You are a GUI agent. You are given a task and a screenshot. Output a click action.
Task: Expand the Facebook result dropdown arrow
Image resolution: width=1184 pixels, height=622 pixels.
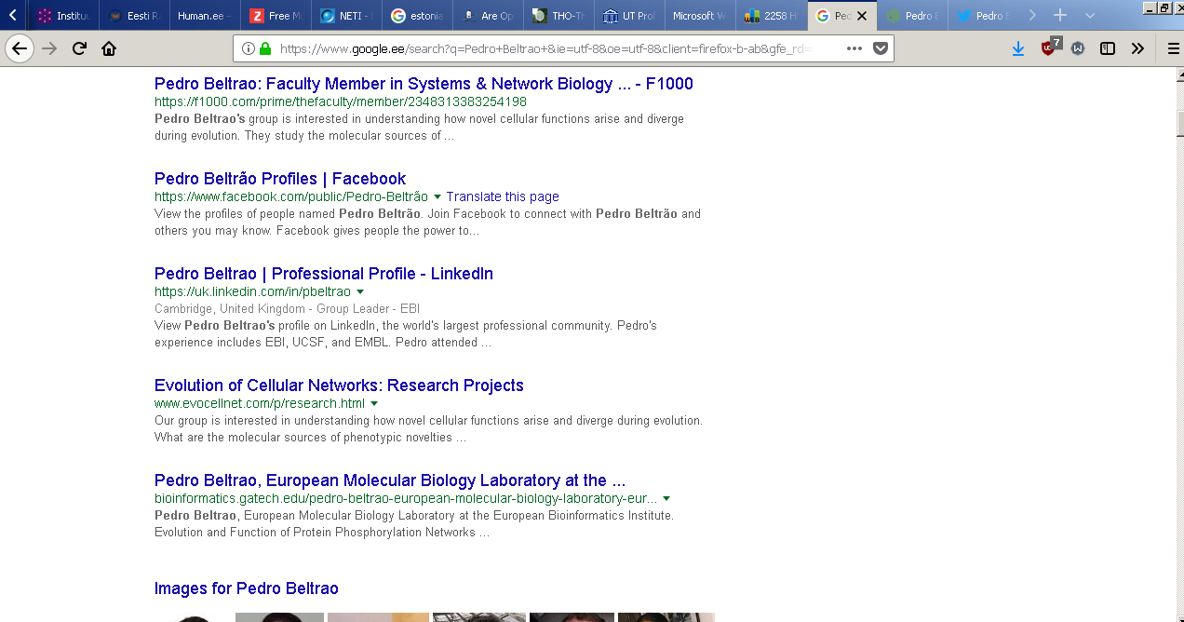(x=437, y=196)
